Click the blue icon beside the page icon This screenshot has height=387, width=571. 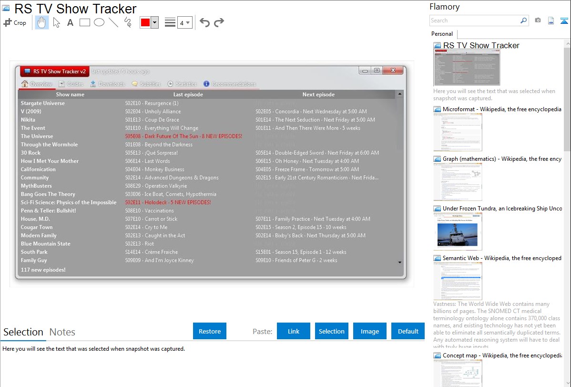click(x=564, y=21)
